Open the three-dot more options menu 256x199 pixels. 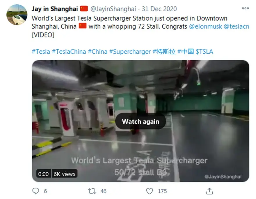coord(246,8)
